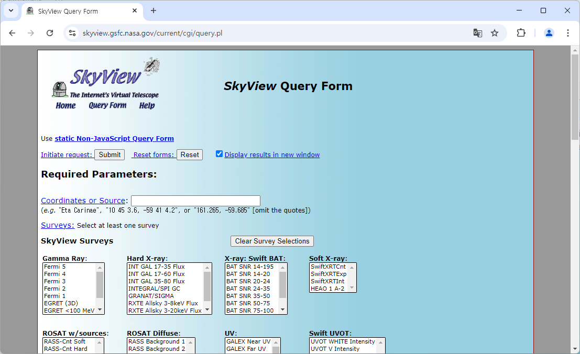Select Fermi 1 in Gamma Ray list
580x354 pixels.
coord(69,296)
